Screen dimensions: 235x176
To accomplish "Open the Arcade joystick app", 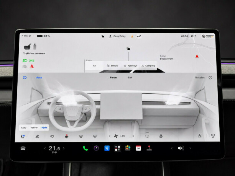I will click(x=149, y=148).
